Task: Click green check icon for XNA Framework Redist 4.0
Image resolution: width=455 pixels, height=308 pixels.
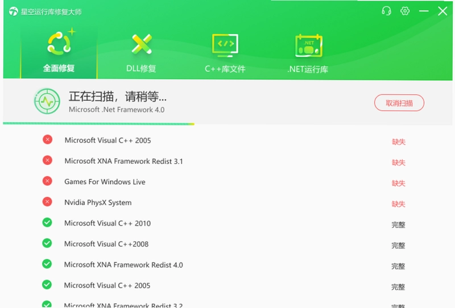Action: (x=47, y=264)
